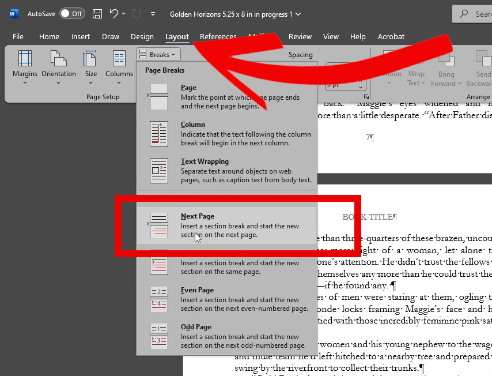Screen dimensions: 492x376
Task: Expand the Size dropdown arrow
Action: 90,83
